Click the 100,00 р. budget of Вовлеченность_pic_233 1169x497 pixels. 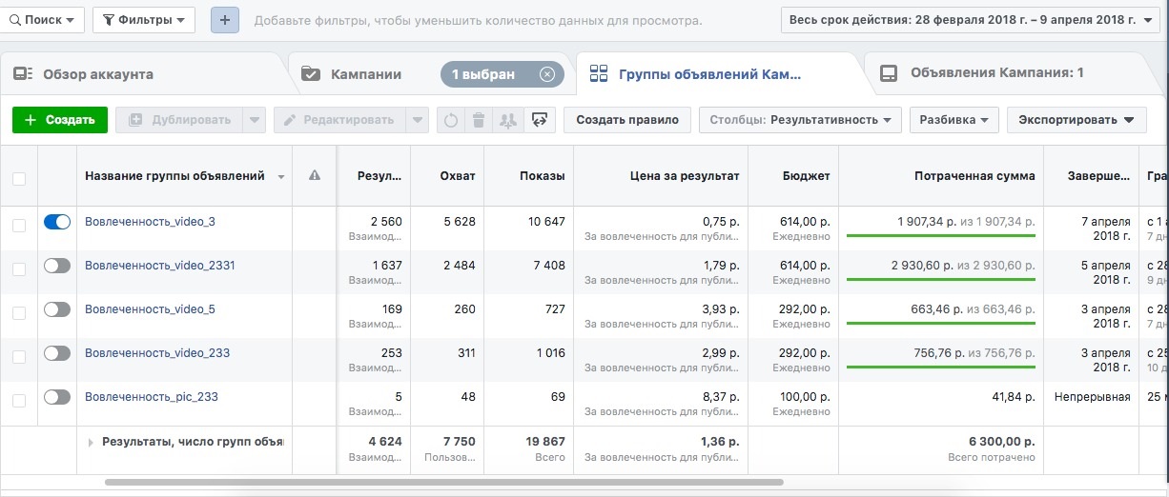pyautogui.click(x=802, y=397)
